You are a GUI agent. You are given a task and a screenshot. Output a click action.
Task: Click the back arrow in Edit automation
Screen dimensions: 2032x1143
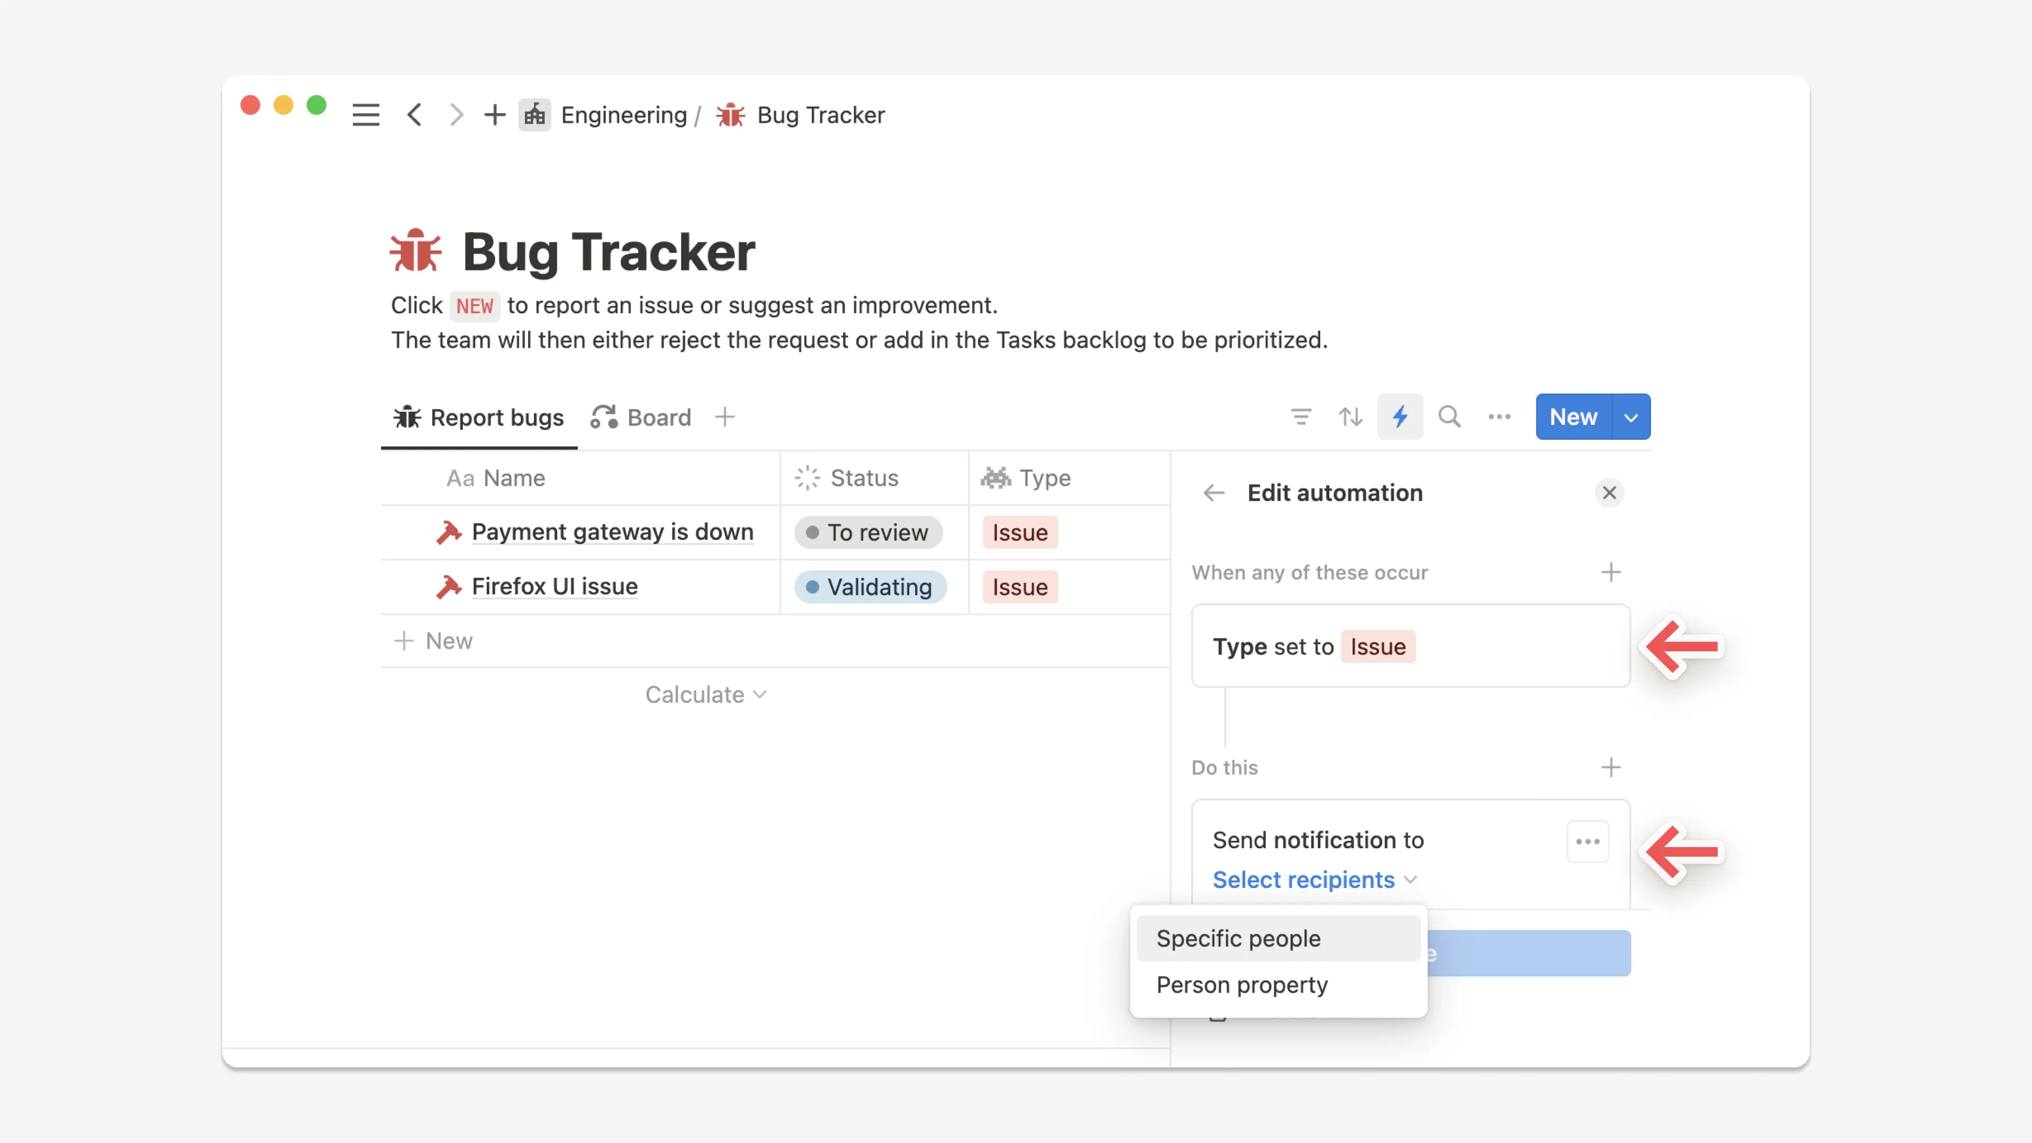pyautogui.click(x=1214, y=493)
